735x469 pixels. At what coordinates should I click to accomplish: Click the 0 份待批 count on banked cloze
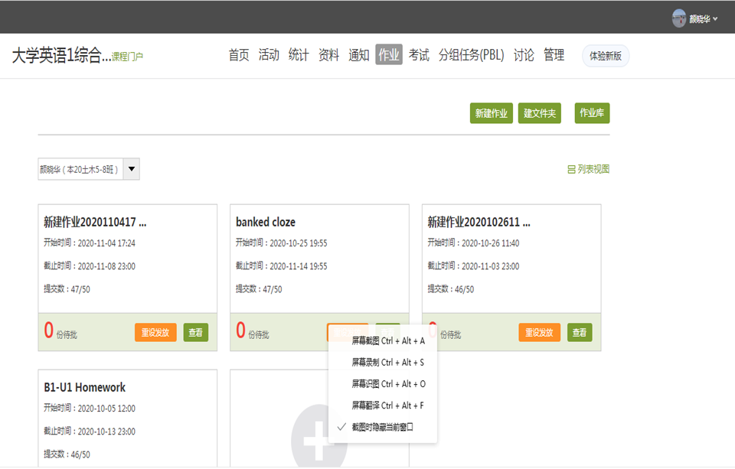[252, 331]
